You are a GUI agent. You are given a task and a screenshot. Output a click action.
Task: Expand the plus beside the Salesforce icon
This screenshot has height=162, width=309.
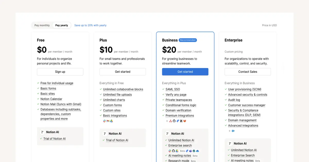click(x=229, y=131)
